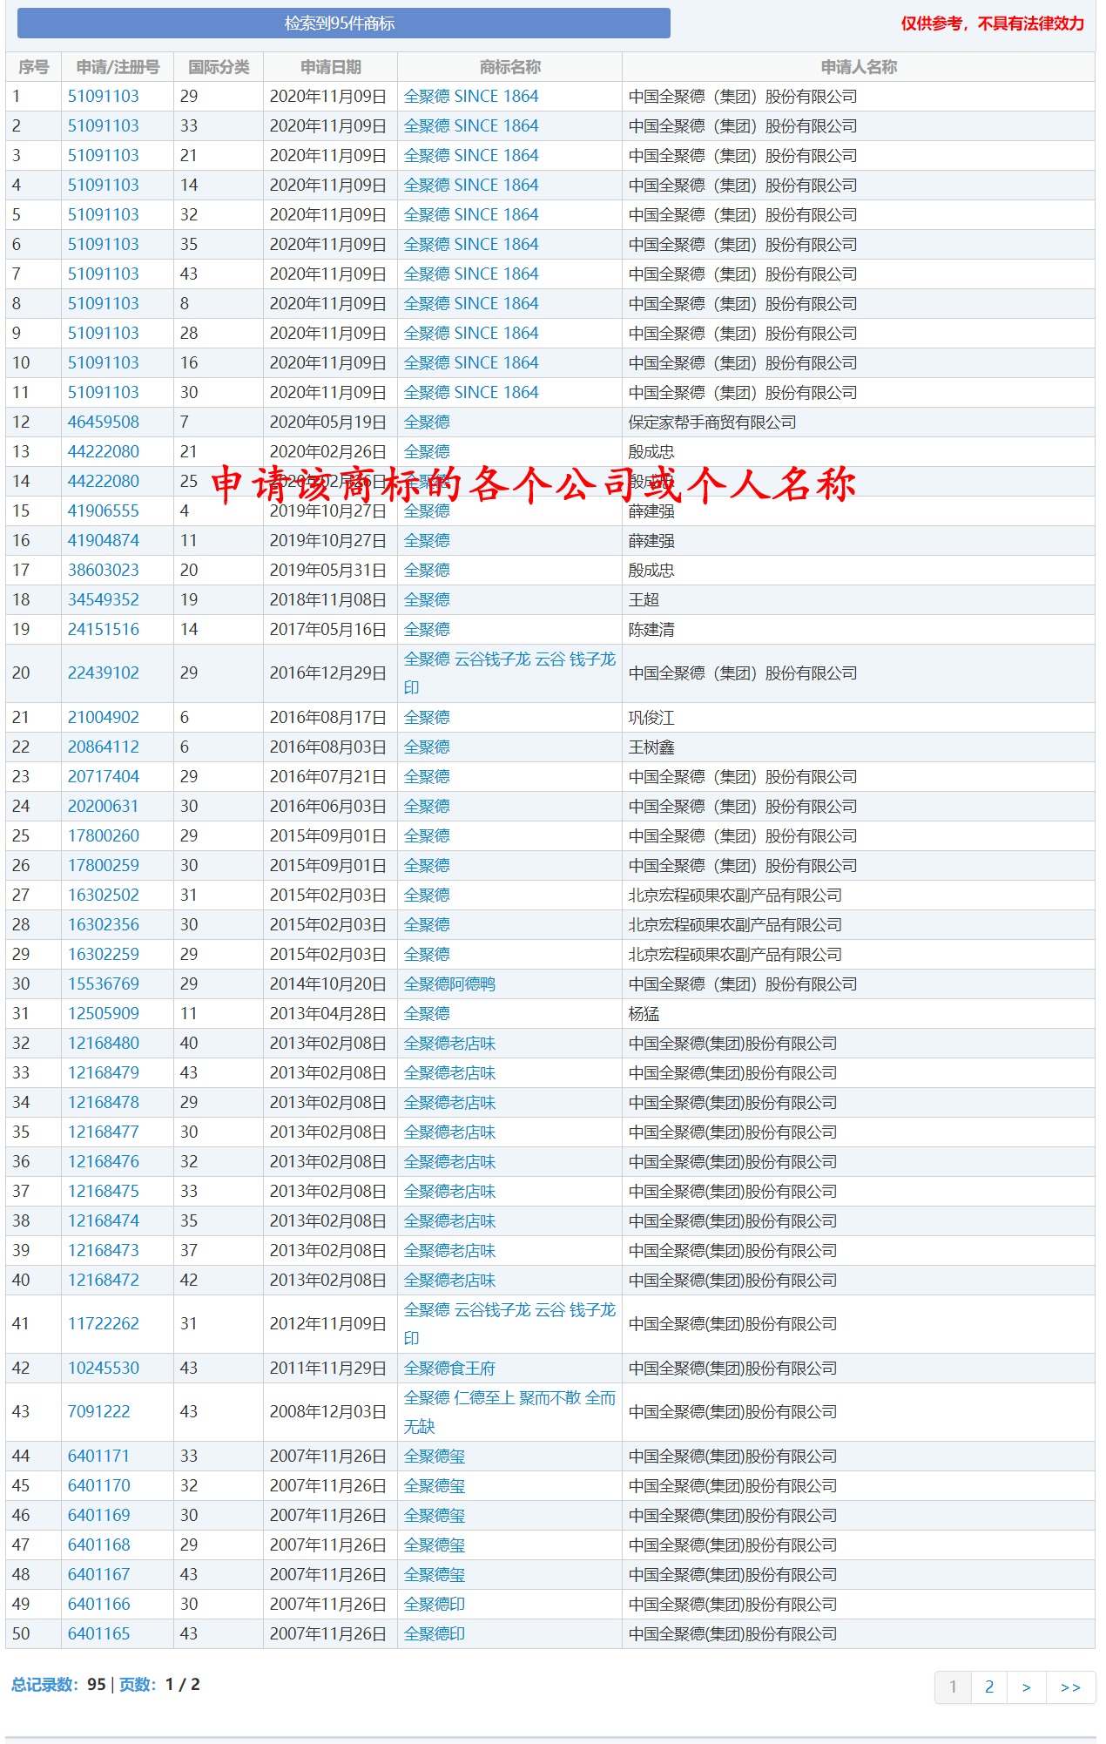This screenshot has width=1106, height=1744.
Task: Open 全聚德 name link in row 12
Action: click(x=427, y=422)
